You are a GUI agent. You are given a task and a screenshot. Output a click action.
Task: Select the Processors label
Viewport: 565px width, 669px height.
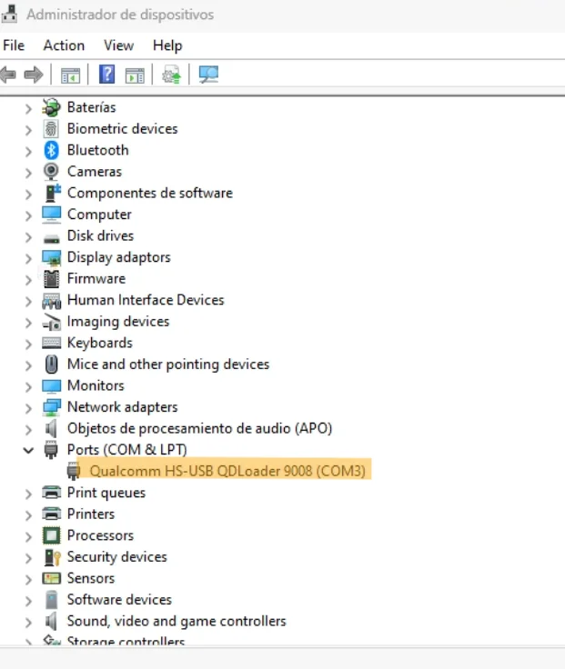(100, 535)
